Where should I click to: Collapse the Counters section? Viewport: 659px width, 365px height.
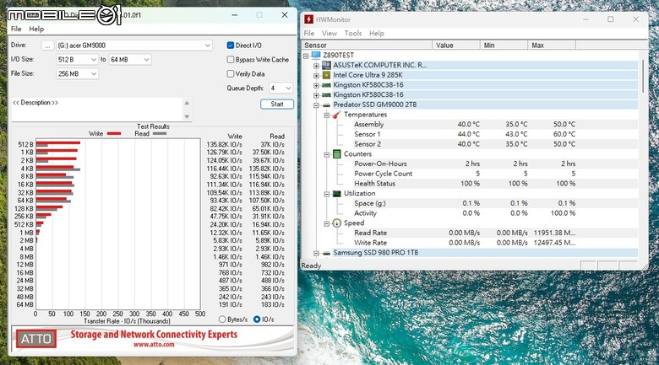pyautogui.click(x=327, y=154)
